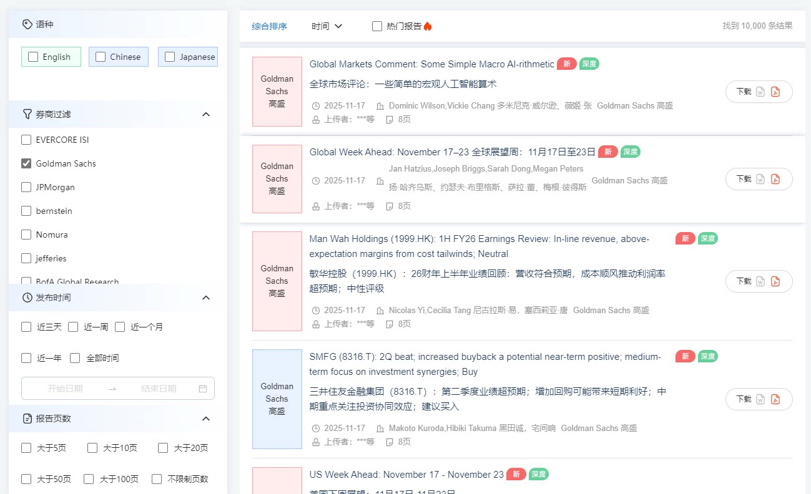Tick the English language checkbox
811x494 pixels.
(x=33, y=57)
